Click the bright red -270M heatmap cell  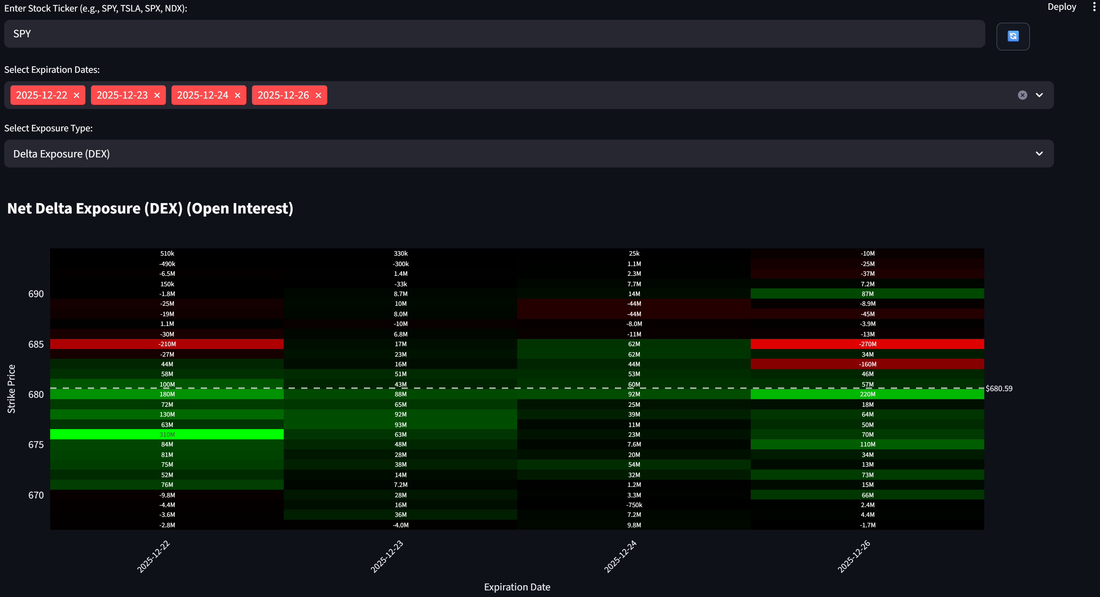(x=867, y=344)
